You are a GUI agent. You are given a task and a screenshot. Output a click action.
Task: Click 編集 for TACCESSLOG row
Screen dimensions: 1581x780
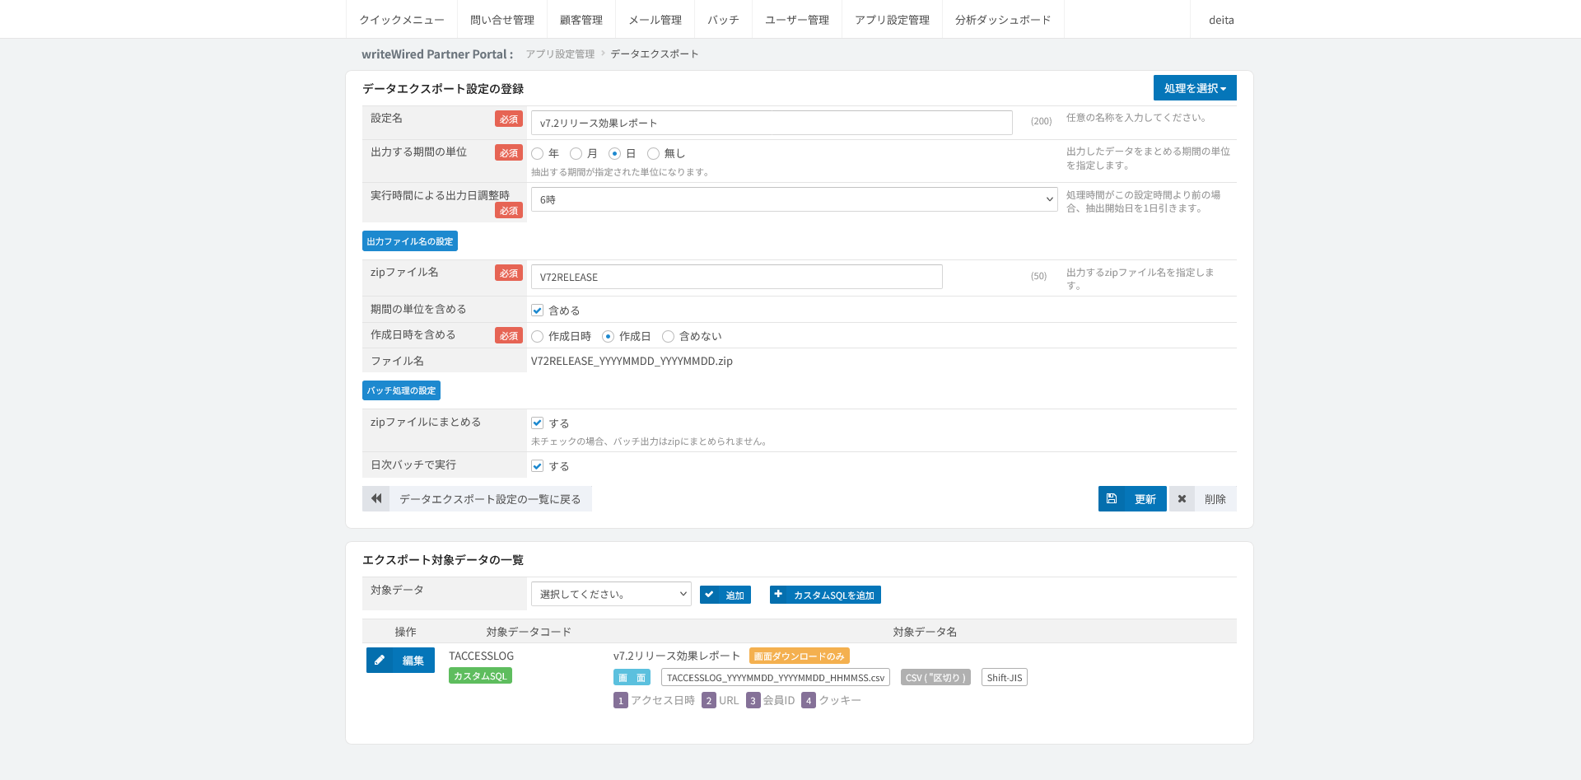(400, 660)
